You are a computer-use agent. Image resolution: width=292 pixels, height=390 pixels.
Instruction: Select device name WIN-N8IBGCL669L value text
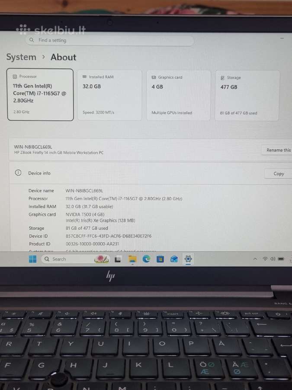pos(84,191)
